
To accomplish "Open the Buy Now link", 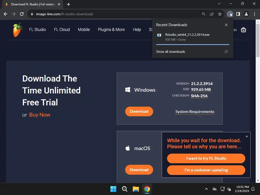I will 40,115.
